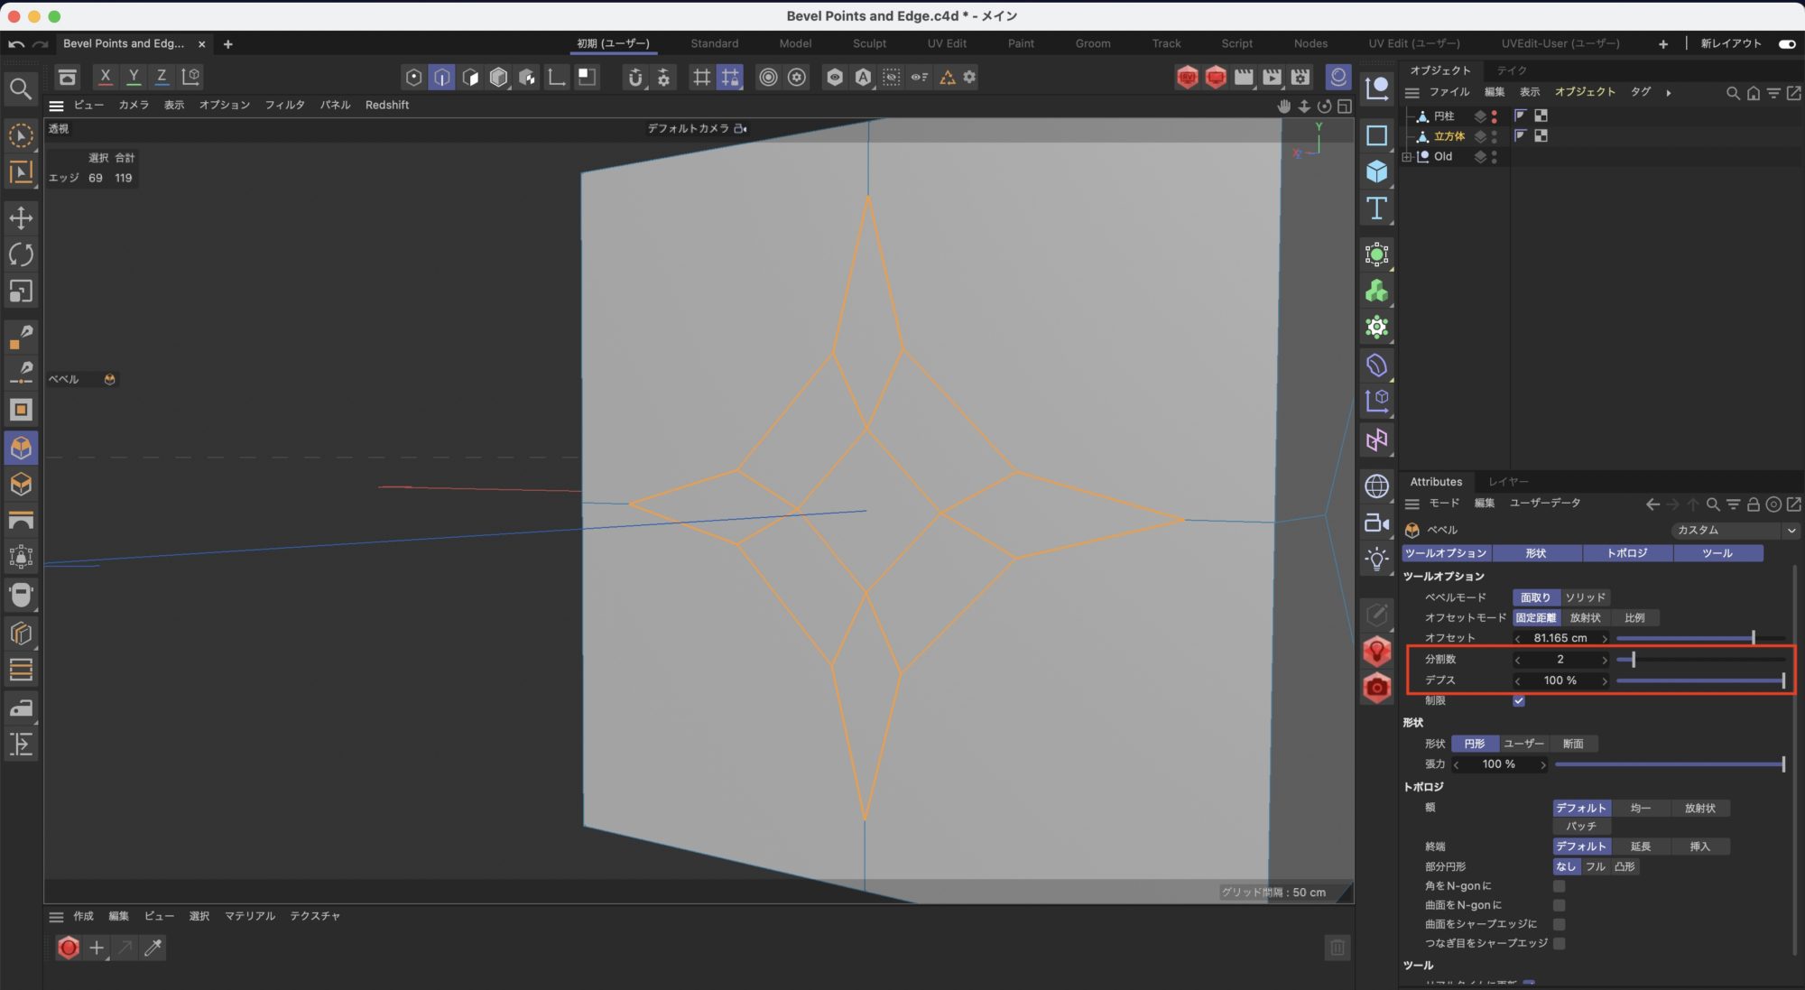Viewport: 1805px width, 990px height.
Task: Click the Camera object icon
Action: pos(1376,523)
